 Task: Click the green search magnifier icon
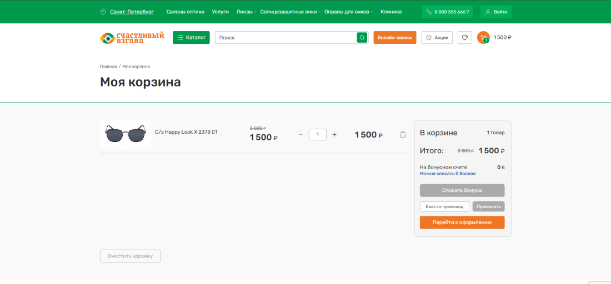(x=362, y=38)
